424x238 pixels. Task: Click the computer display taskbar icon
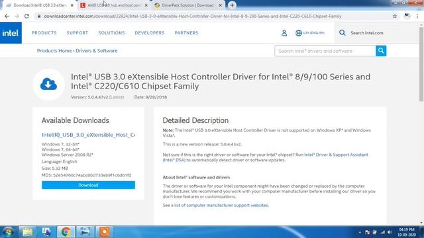(46, 232)
